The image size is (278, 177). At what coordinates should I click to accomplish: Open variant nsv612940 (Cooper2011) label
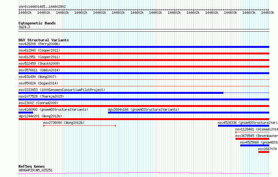point(39,50)
